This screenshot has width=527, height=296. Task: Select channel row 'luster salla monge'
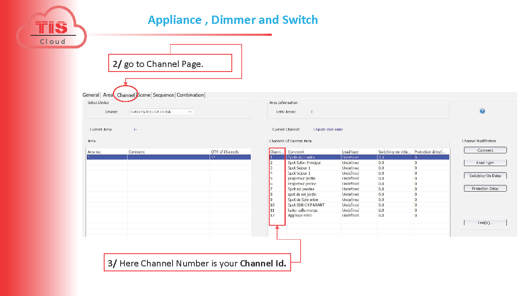click(359, 210)
